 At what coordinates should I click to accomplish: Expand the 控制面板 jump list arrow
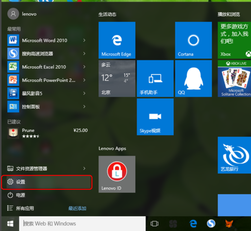pos(85,107)
